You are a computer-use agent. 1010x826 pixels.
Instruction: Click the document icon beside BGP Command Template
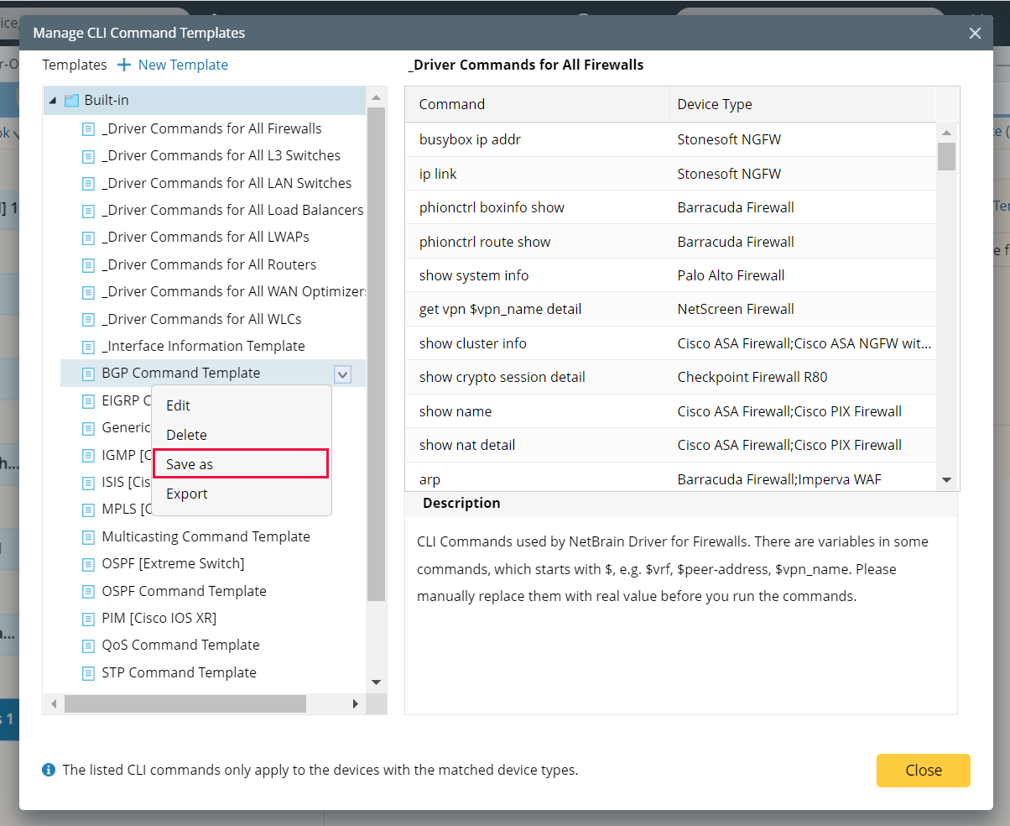coord(89,373)
